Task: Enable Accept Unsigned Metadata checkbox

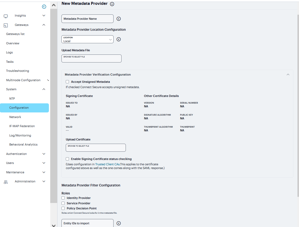Action: [67, 82]
